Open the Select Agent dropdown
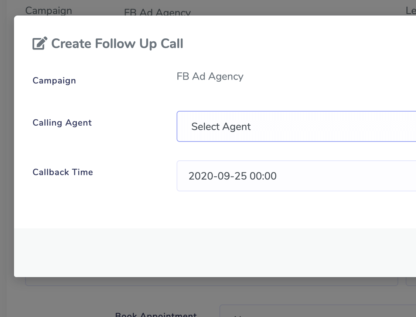Image resolution: width=416 pixels, height=317 pixels. tap(296, 126)
